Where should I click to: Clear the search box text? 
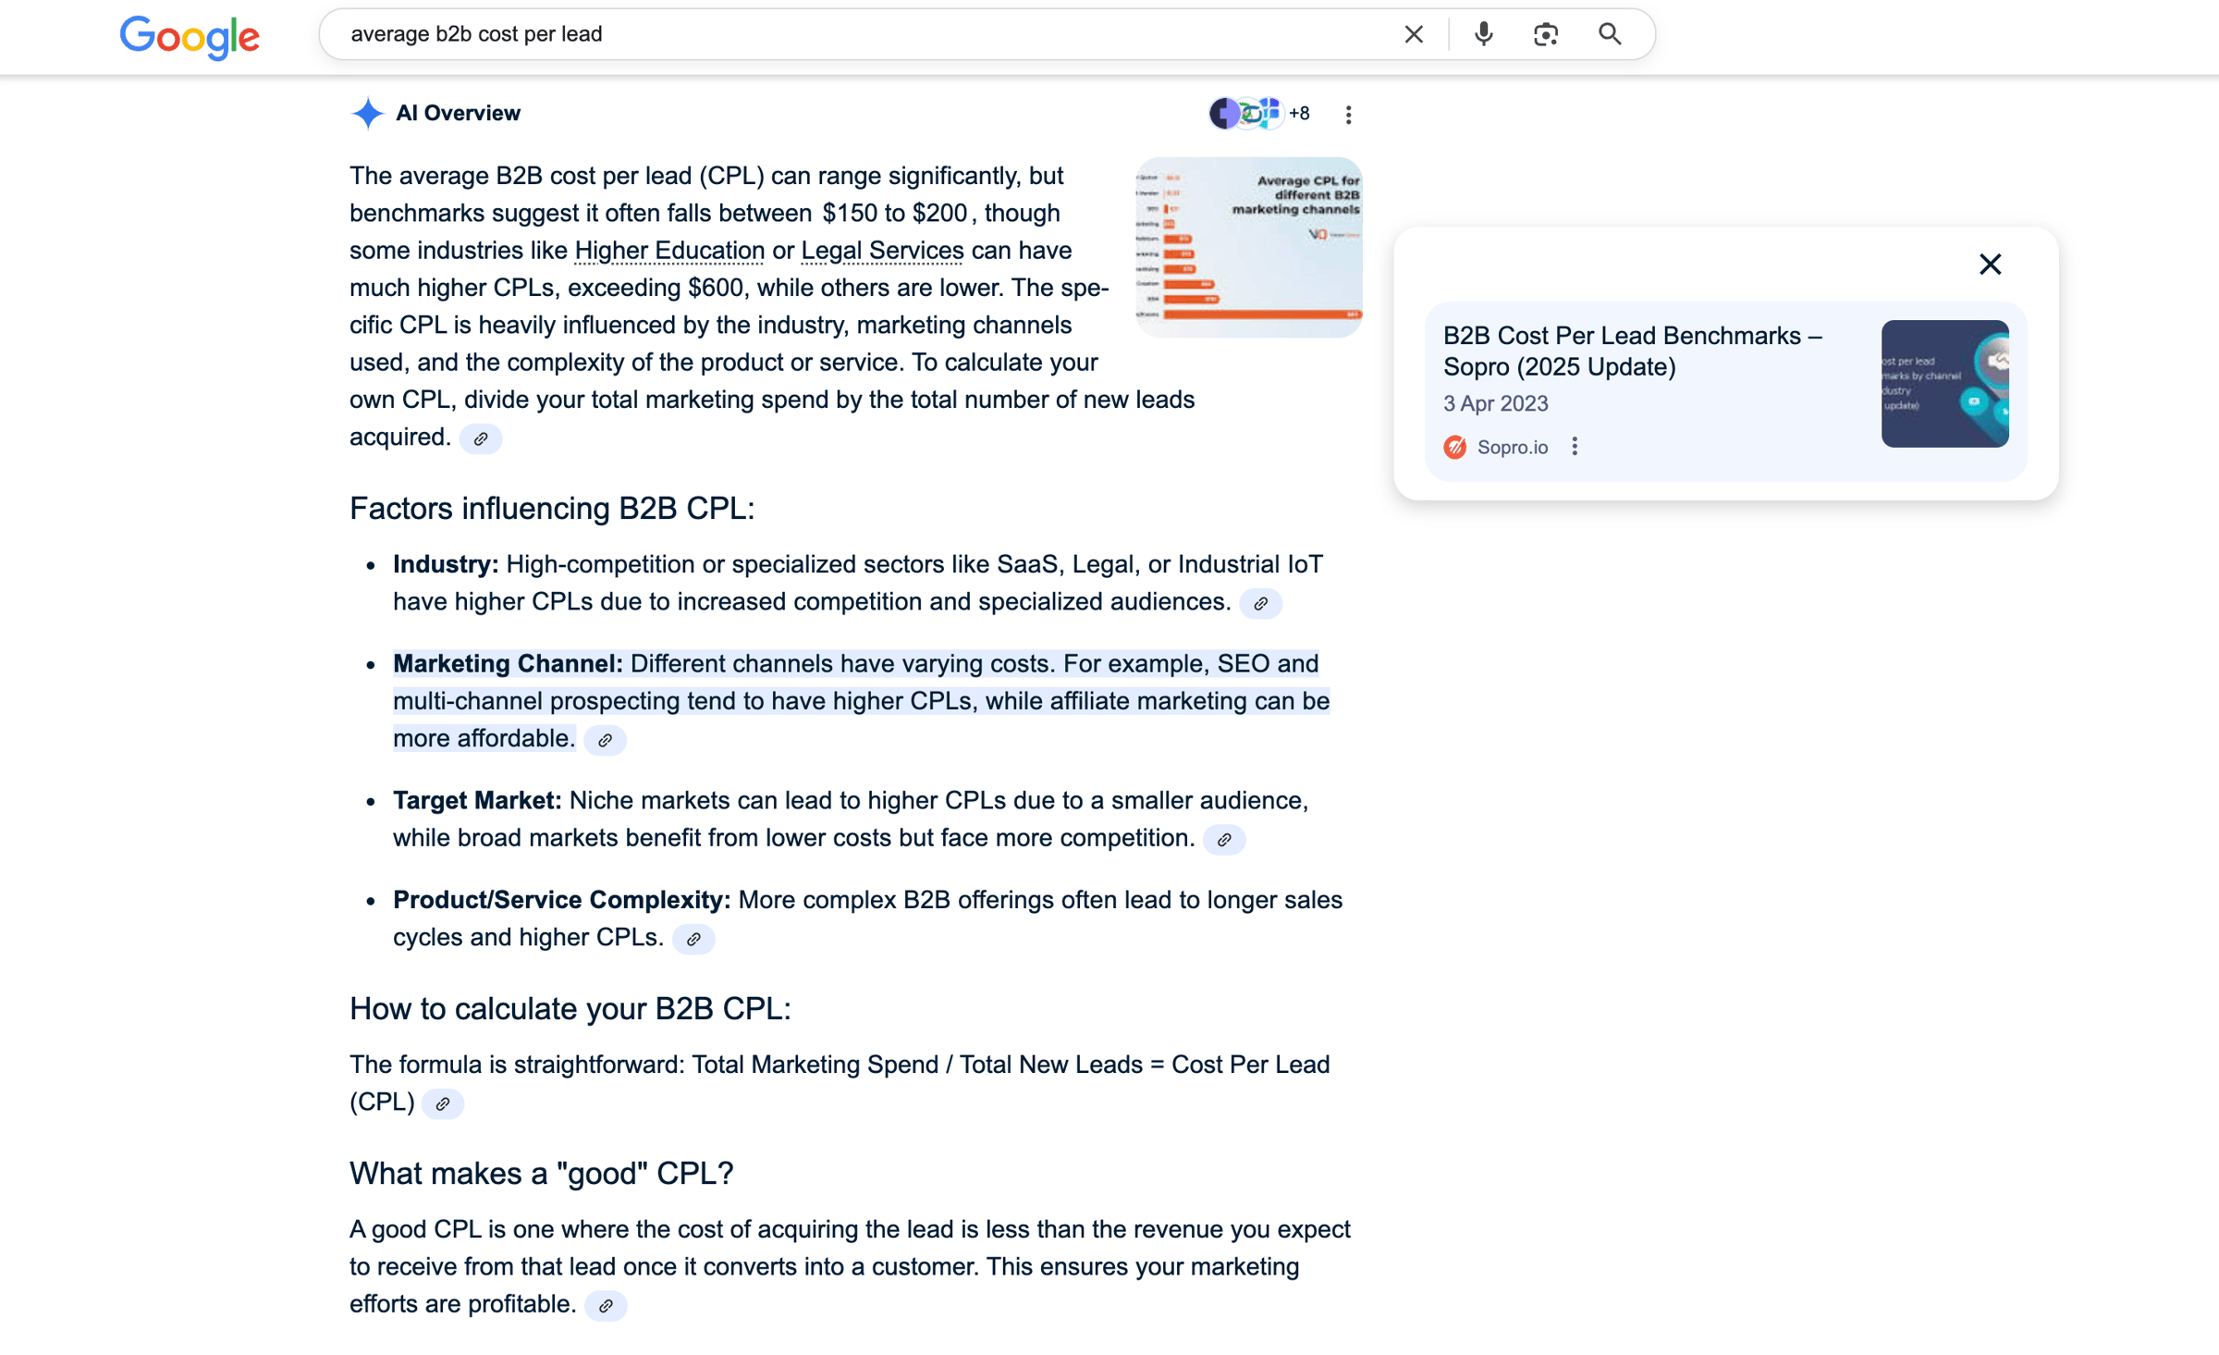pyautogui.click(x=1413, y=34)
